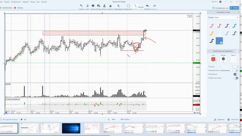Screen dimensions: 242x136
Task: Select the Fill (Заливка) bucket tool
Action: (x=110, y=7)
